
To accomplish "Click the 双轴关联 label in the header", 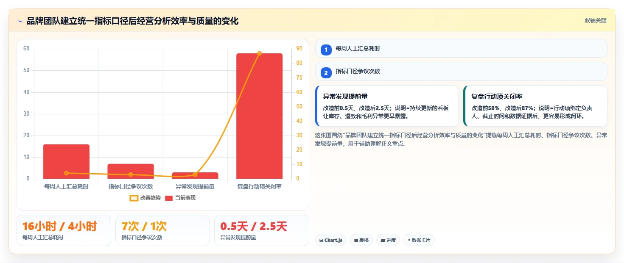I will click(595, 20).
